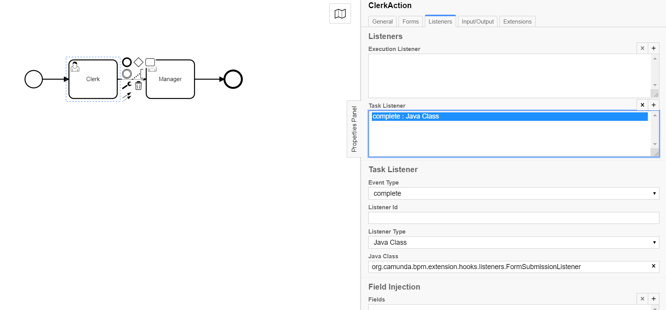Remove the selected Task Listener
Viewport: 666px width, 310px height.
[642, 105]
